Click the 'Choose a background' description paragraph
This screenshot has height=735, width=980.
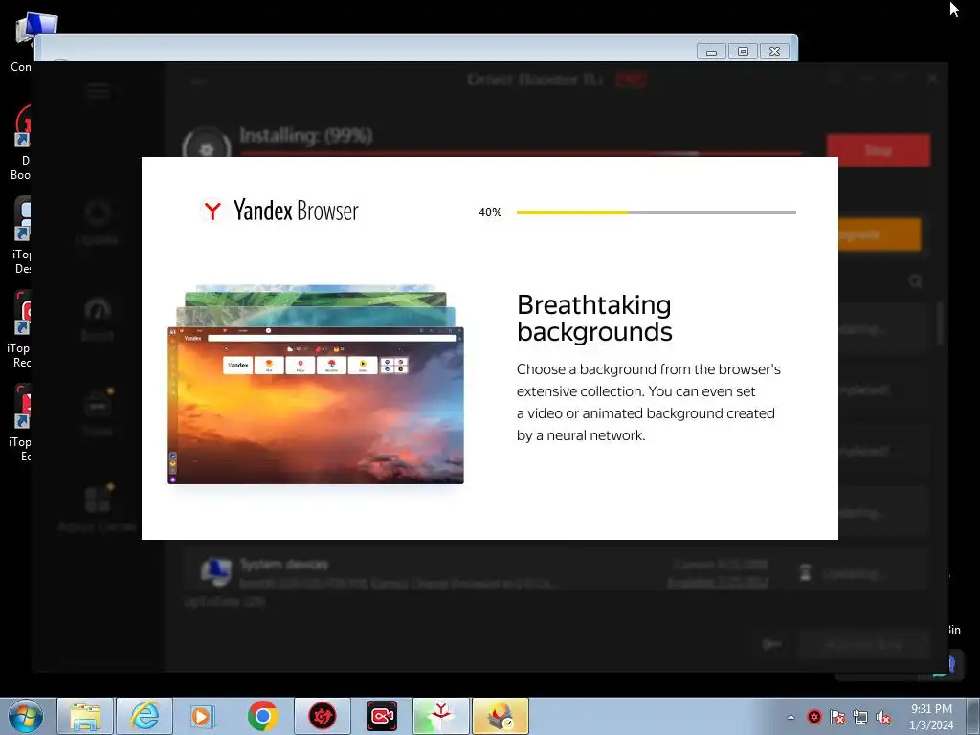[648, 403]
